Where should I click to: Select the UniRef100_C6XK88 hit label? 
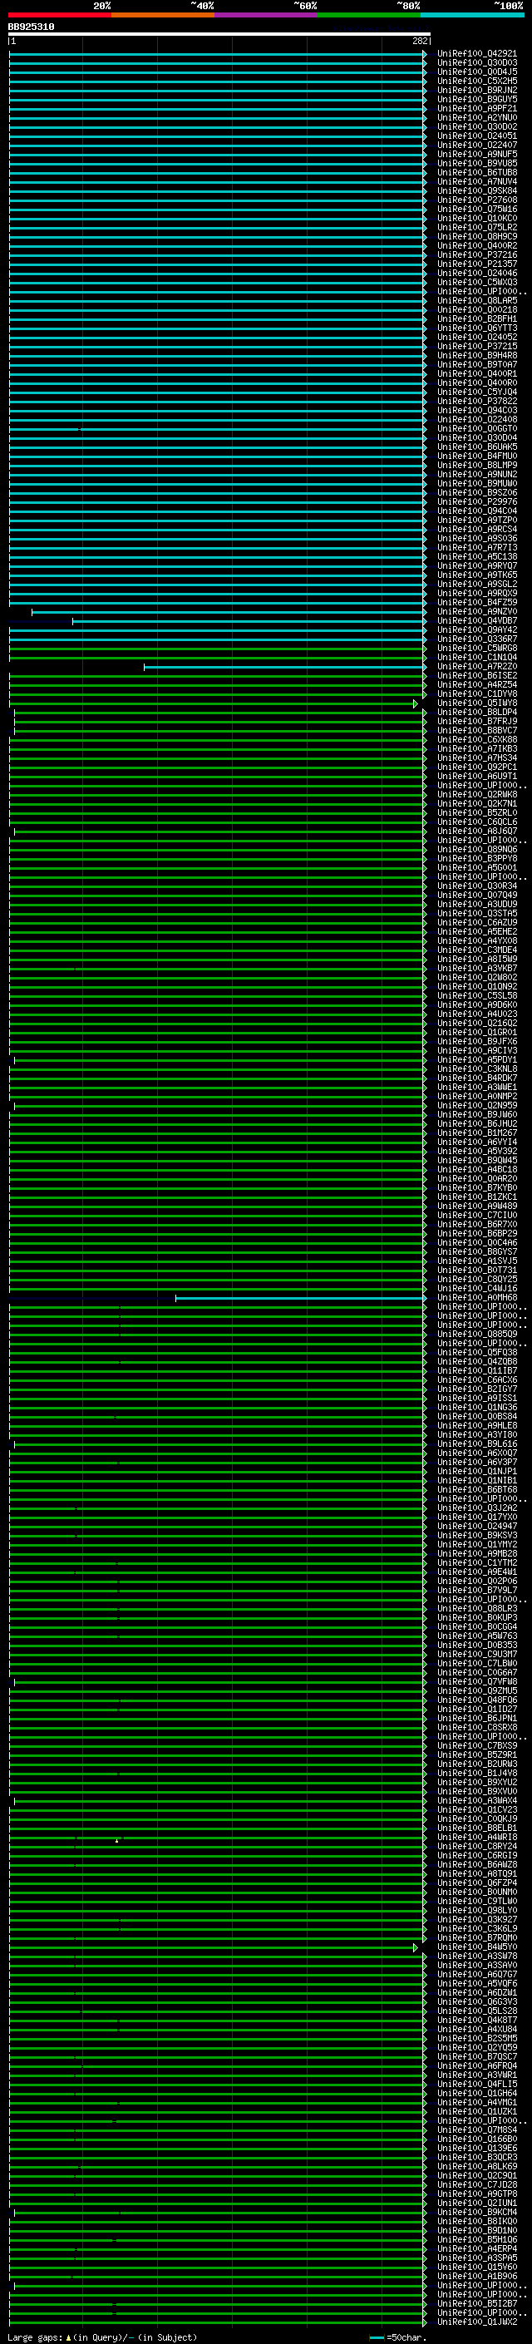click(x=477, y=740)
